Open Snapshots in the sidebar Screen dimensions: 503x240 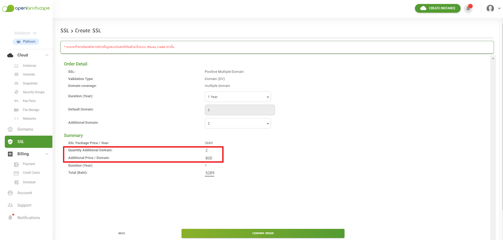coord(30,83)
